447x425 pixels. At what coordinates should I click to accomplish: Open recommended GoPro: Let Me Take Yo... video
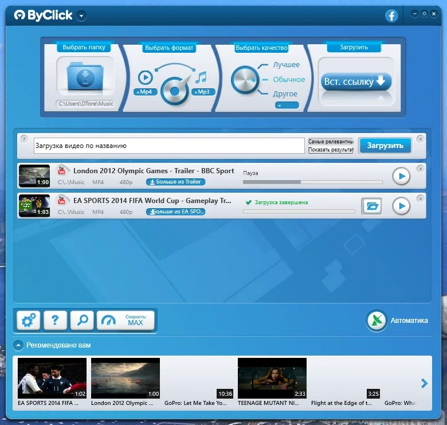coord(199,378)
